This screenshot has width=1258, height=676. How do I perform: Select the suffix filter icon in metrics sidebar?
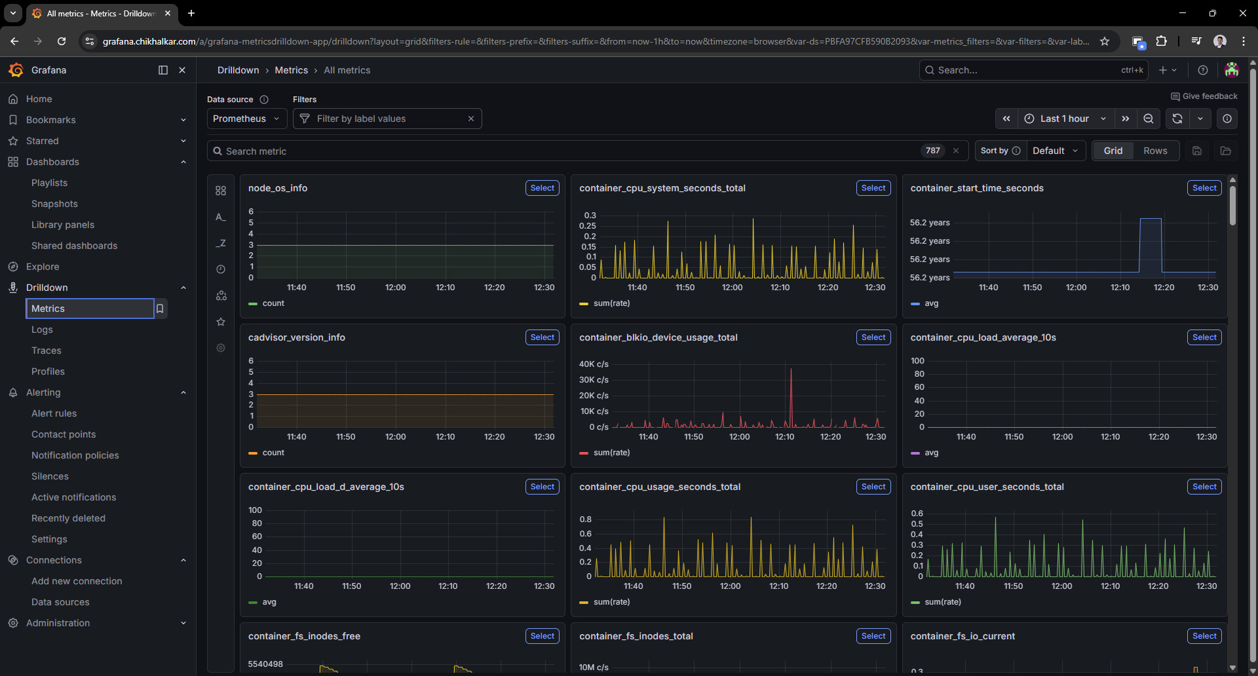(221, 243)
